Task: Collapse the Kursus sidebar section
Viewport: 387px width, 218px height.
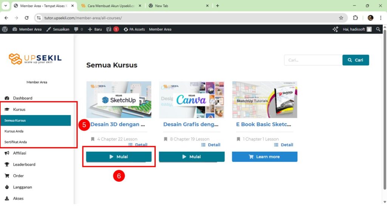Action: [19, 109]
